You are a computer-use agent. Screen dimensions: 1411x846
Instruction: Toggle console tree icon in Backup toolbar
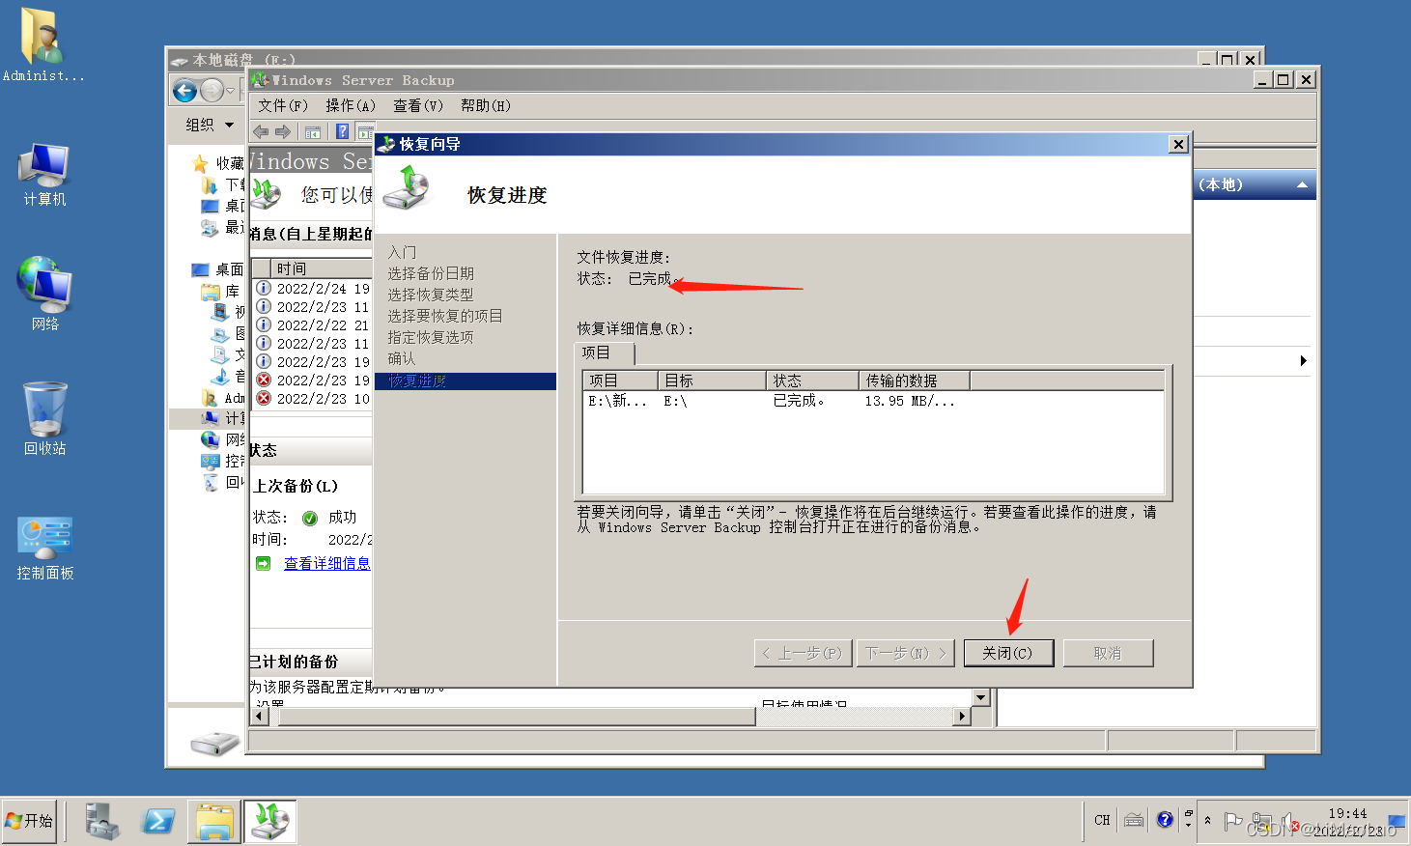coord(313,131)
